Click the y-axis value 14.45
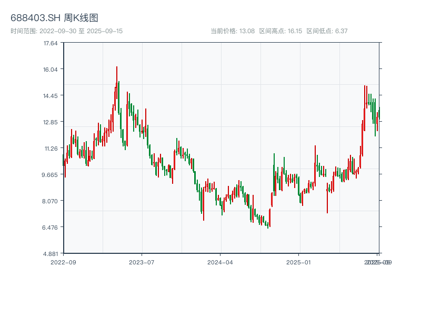 [51, 96]
